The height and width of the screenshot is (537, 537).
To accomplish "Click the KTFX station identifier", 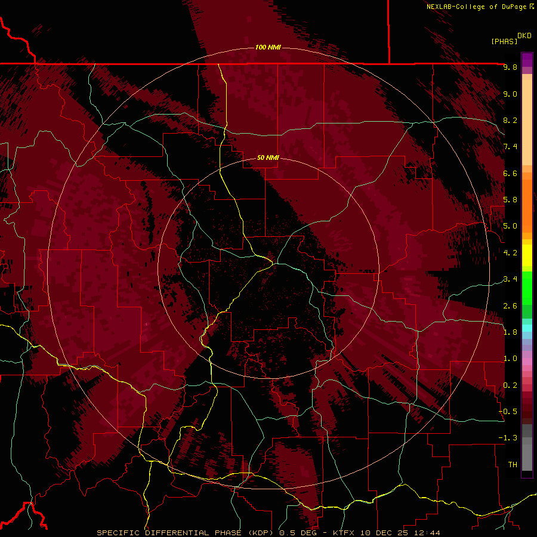I will [344, 533].
